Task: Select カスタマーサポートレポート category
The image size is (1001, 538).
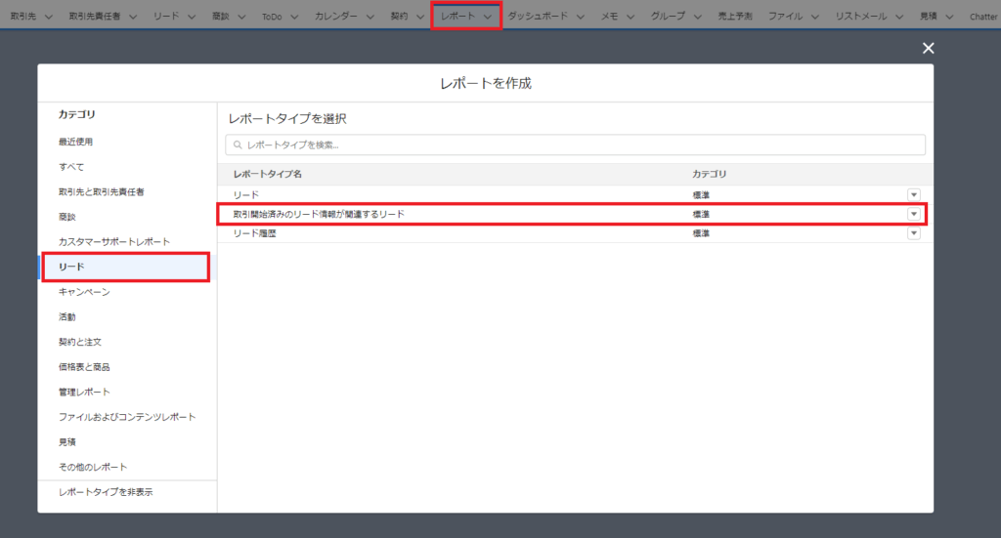Action: [114, 241]
